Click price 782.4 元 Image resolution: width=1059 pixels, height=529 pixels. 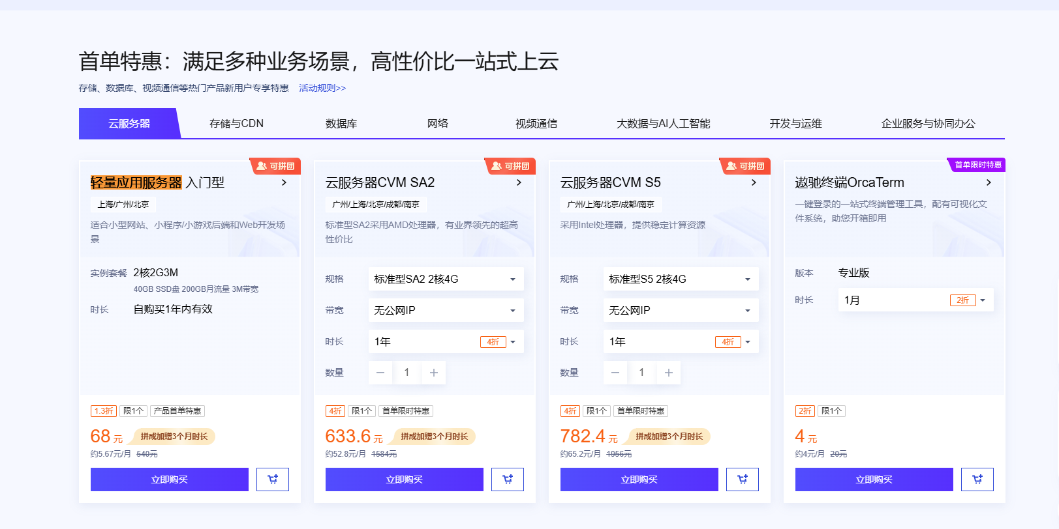click(589, 436)
